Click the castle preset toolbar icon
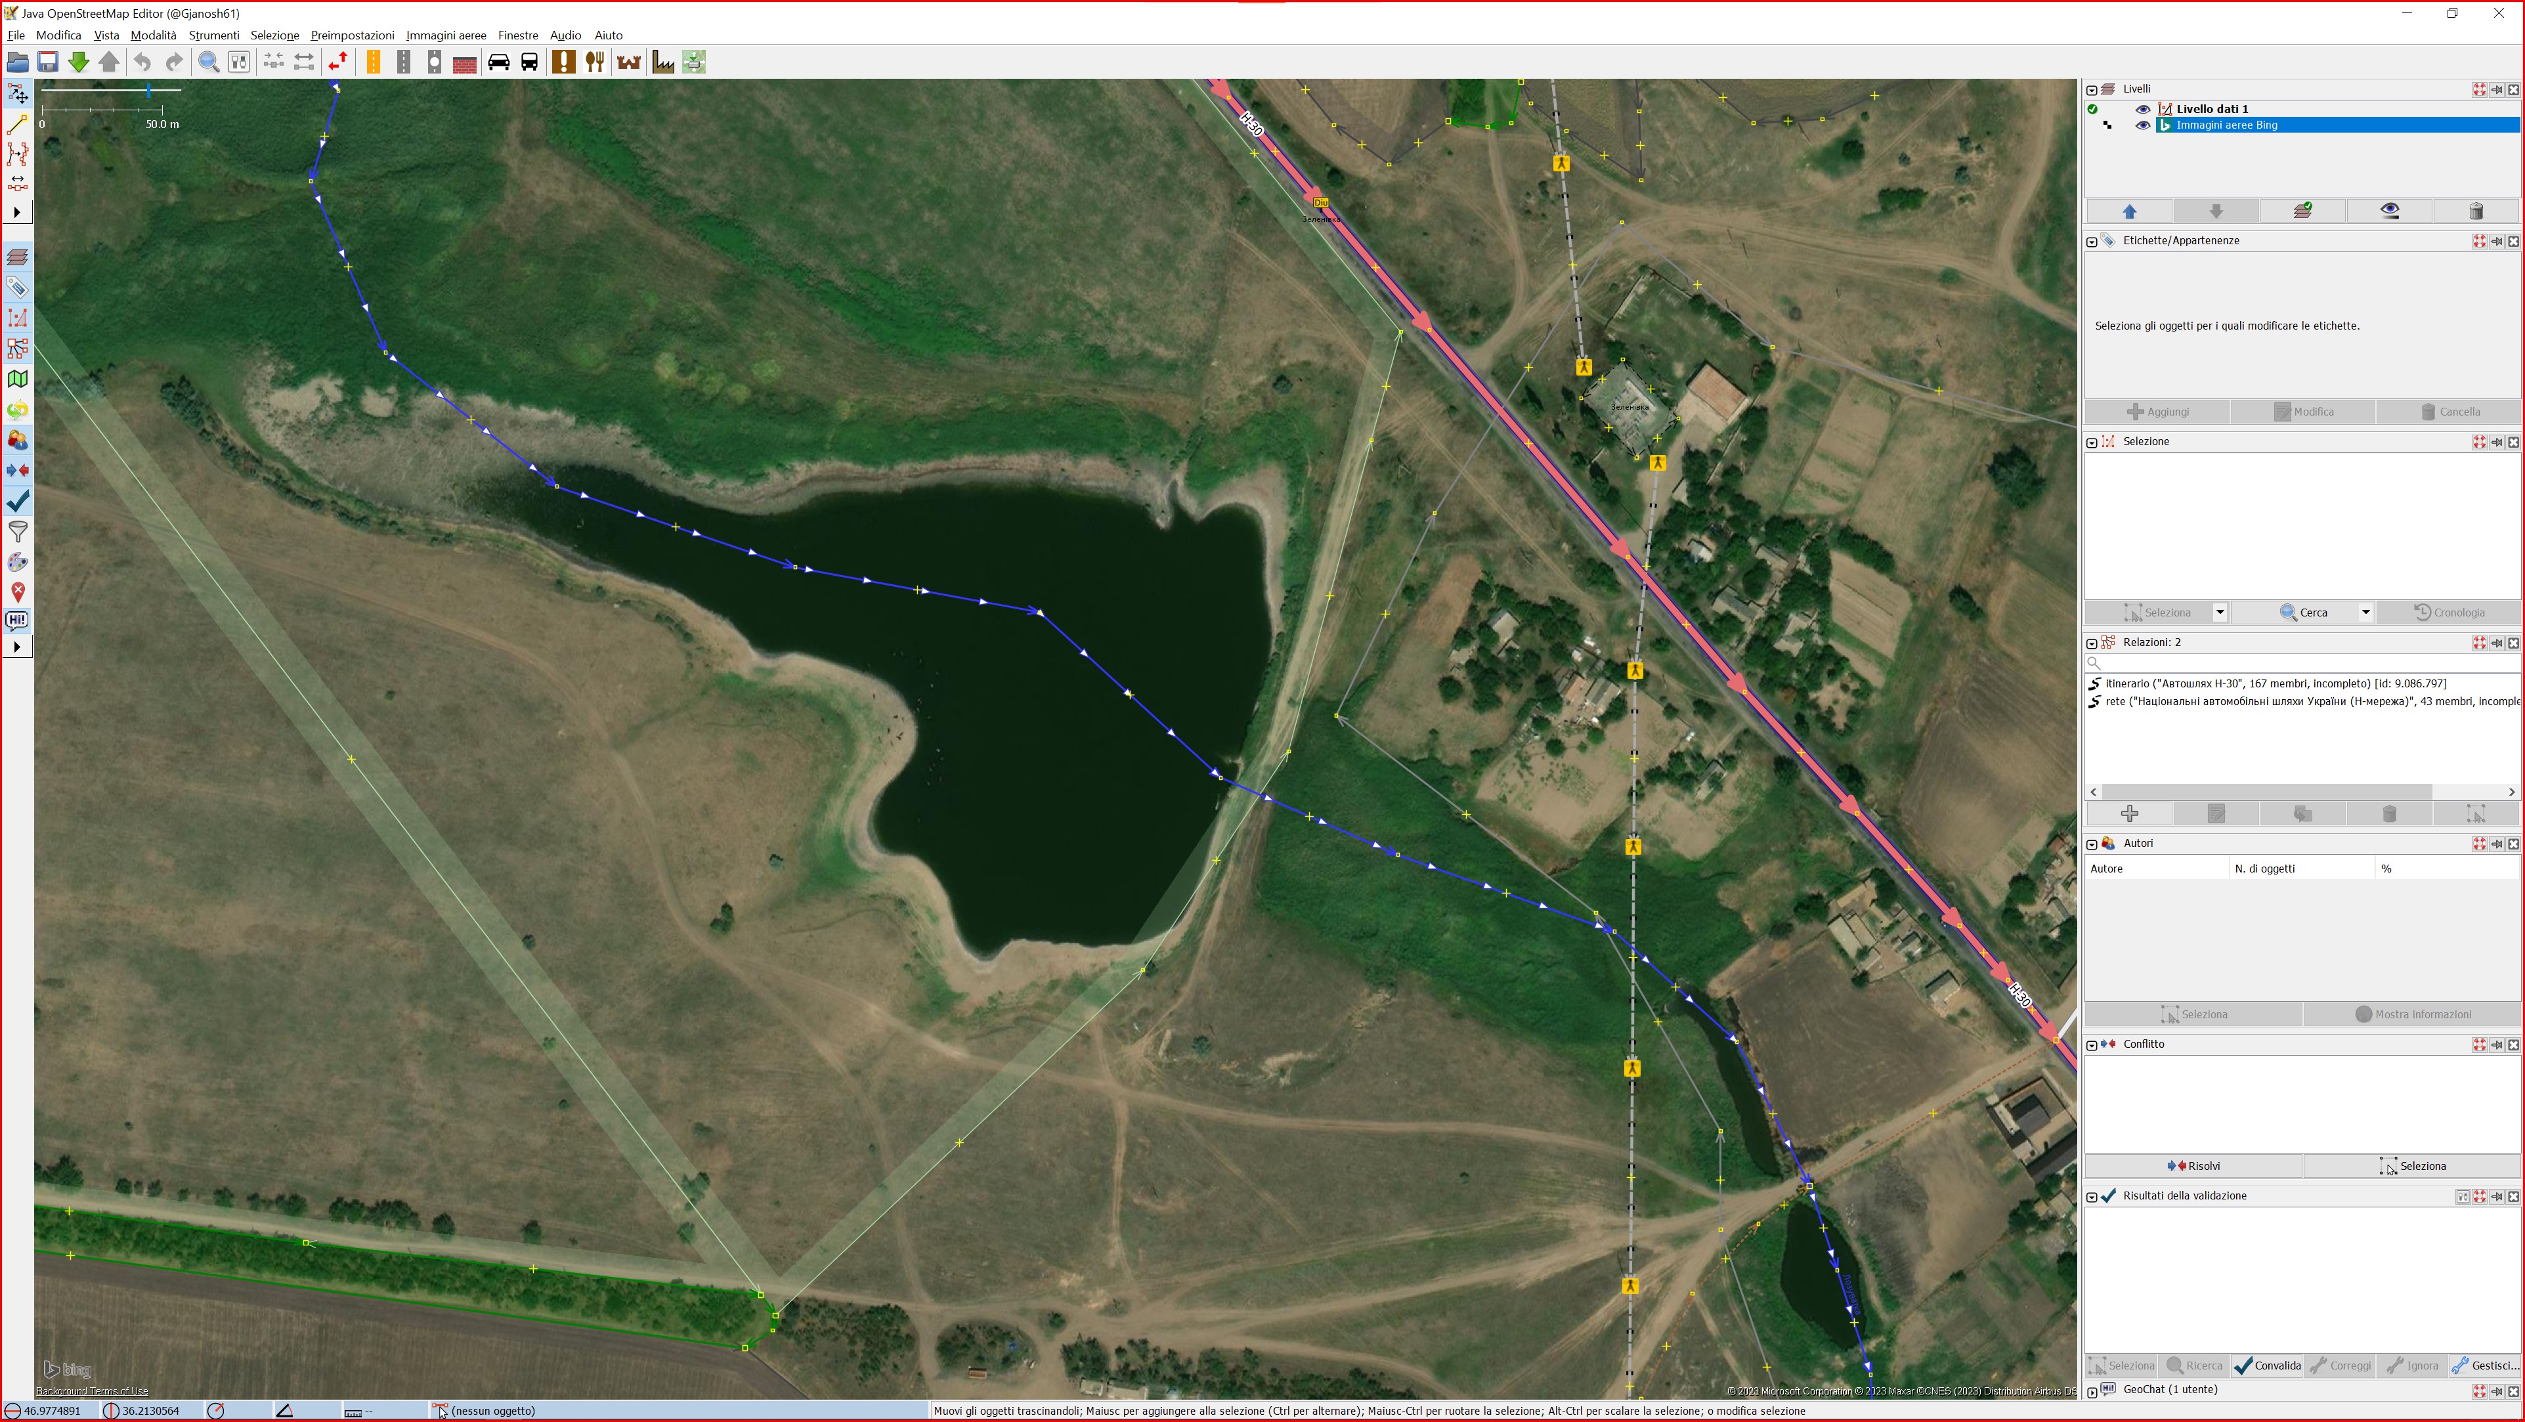This screenshot has width=2525, height=1422. tap(628, 63)
